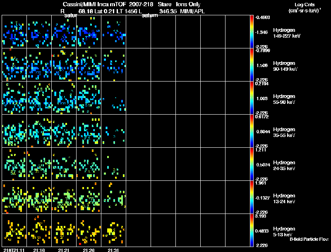Select the Hydrogen 13-24 keV panel at 21:21
This screenshot has width=331, height=252.
[x=64, y=197]
